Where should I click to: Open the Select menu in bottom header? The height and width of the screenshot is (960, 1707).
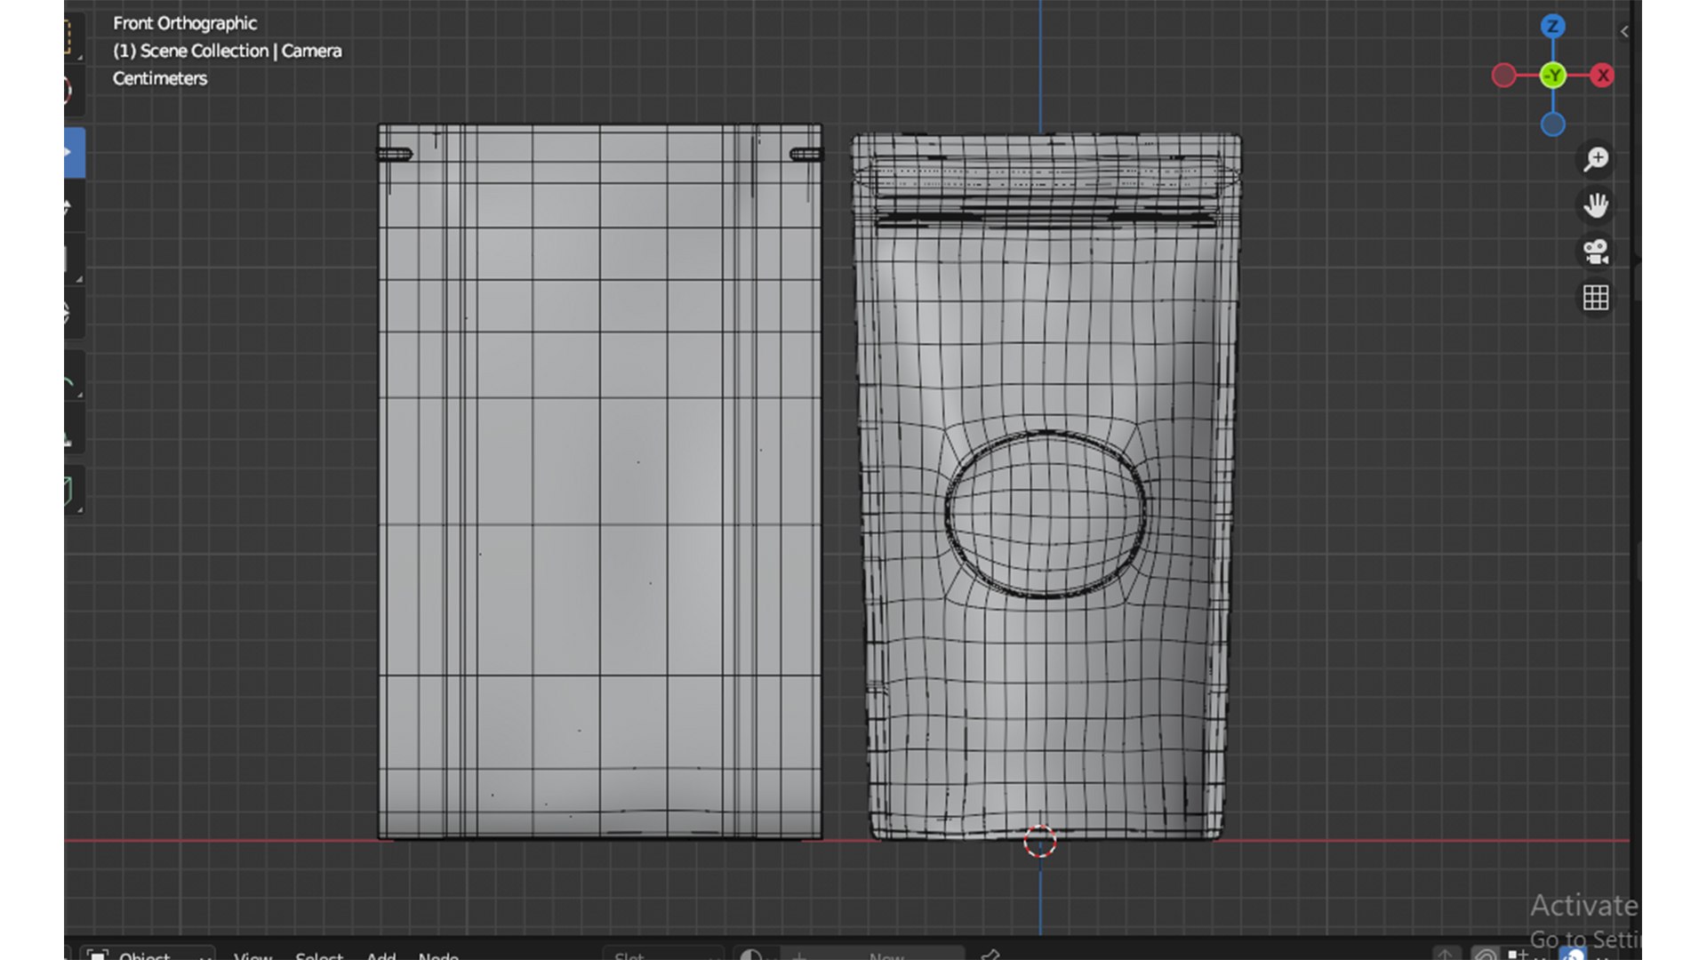pyautogui.click(x=319, y=955)
